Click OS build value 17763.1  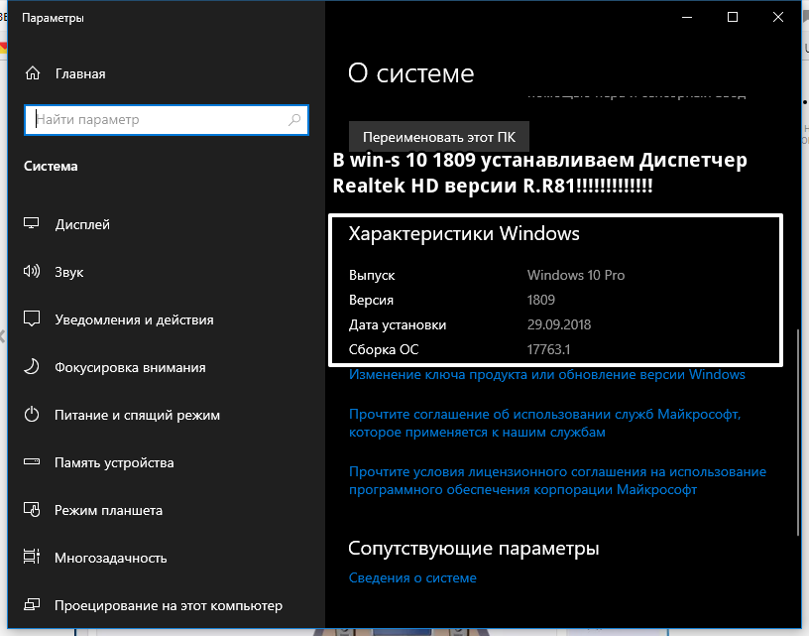[x=548, y=349]
